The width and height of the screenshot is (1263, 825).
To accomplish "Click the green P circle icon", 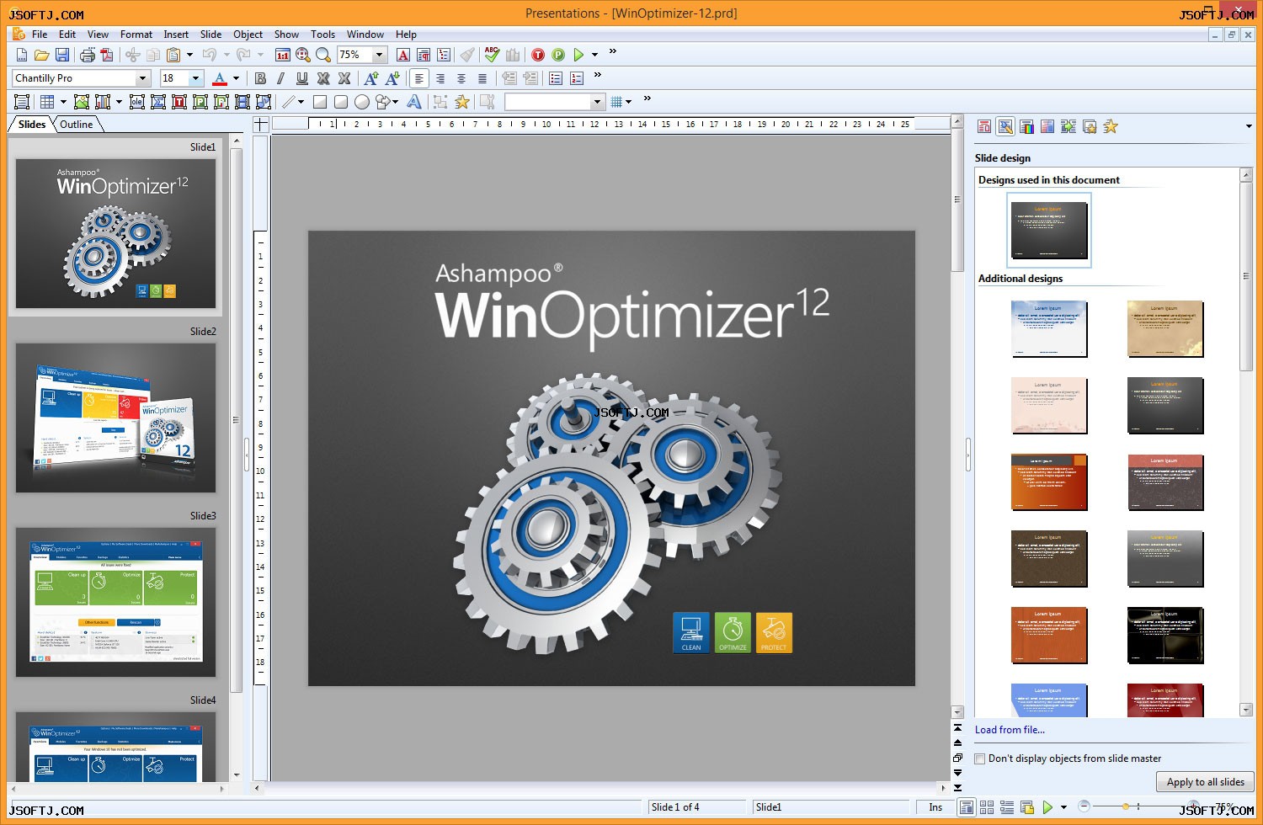I will [x=558, y=55].
